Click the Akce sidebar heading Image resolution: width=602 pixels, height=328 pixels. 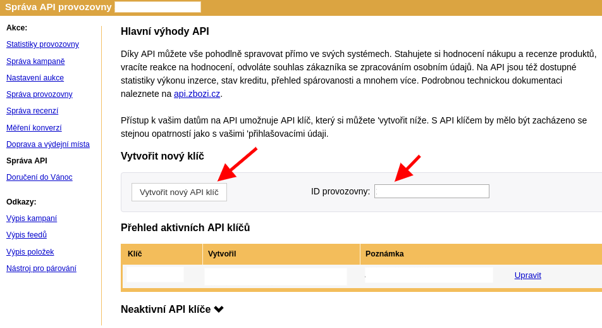[x=17, y=28]
